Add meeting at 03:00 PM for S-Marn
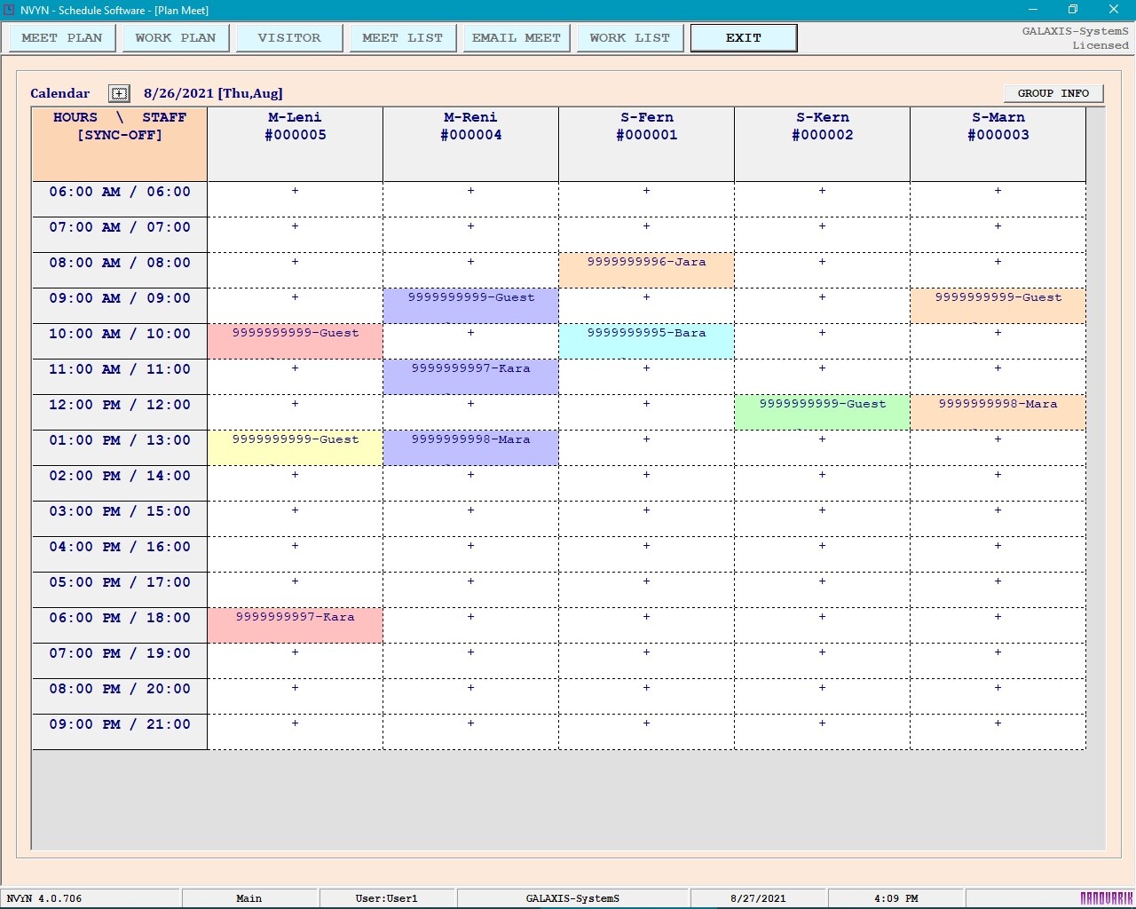Image resolution: width=1136 pixels, height=909 pixels. coord(998,518)
